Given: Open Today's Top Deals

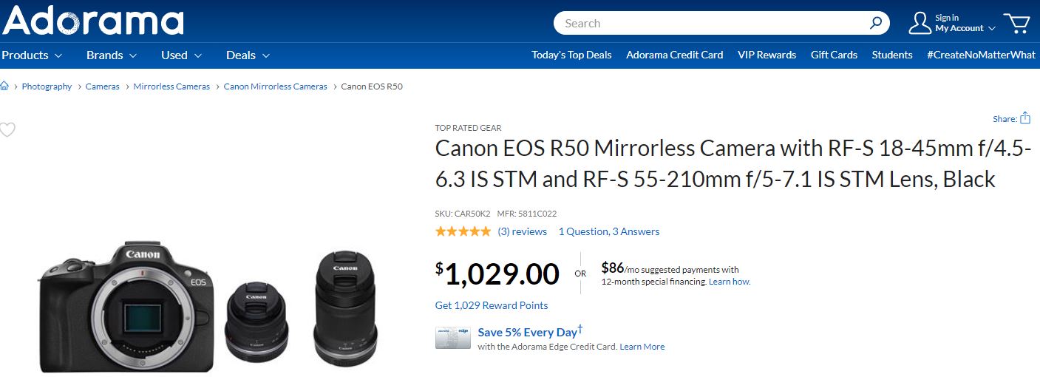Looking at the screenshot, I should [571, 55].
